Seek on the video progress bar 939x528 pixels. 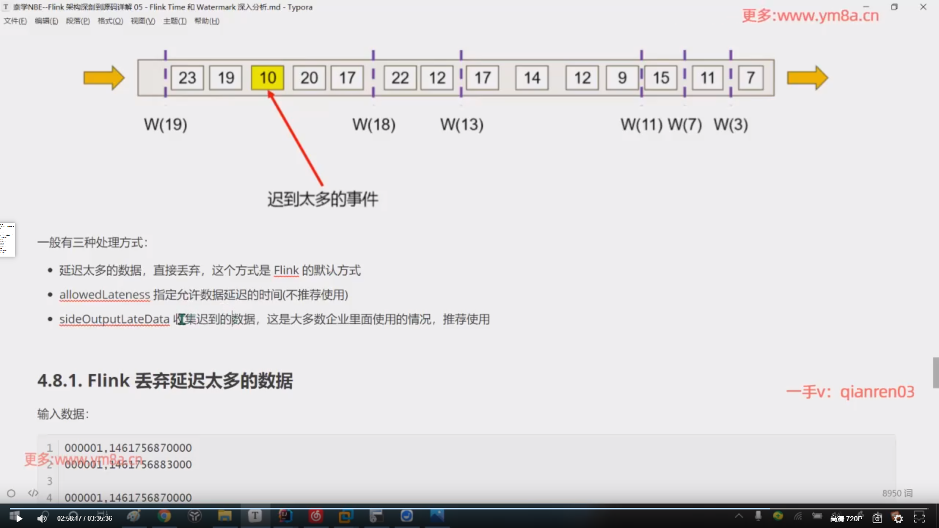469,508
